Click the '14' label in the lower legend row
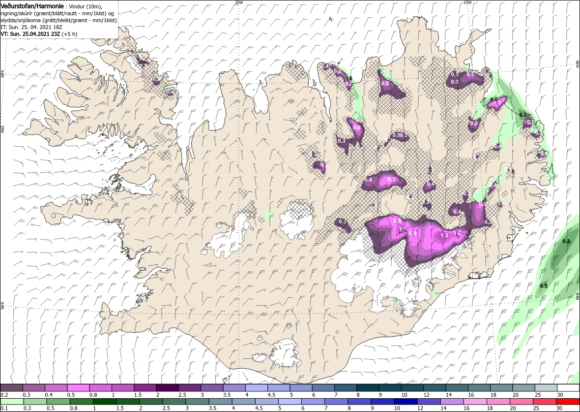Viewport: 580px width, 412px height. [x=443, y=409]
